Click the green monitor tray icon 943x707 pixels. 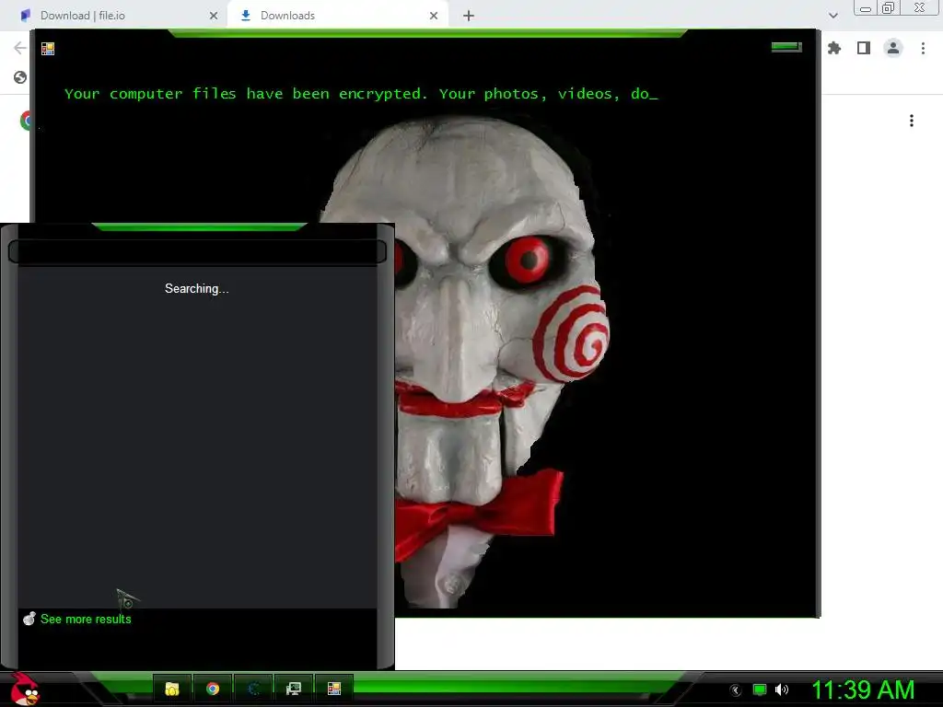[x=760, y=690]
